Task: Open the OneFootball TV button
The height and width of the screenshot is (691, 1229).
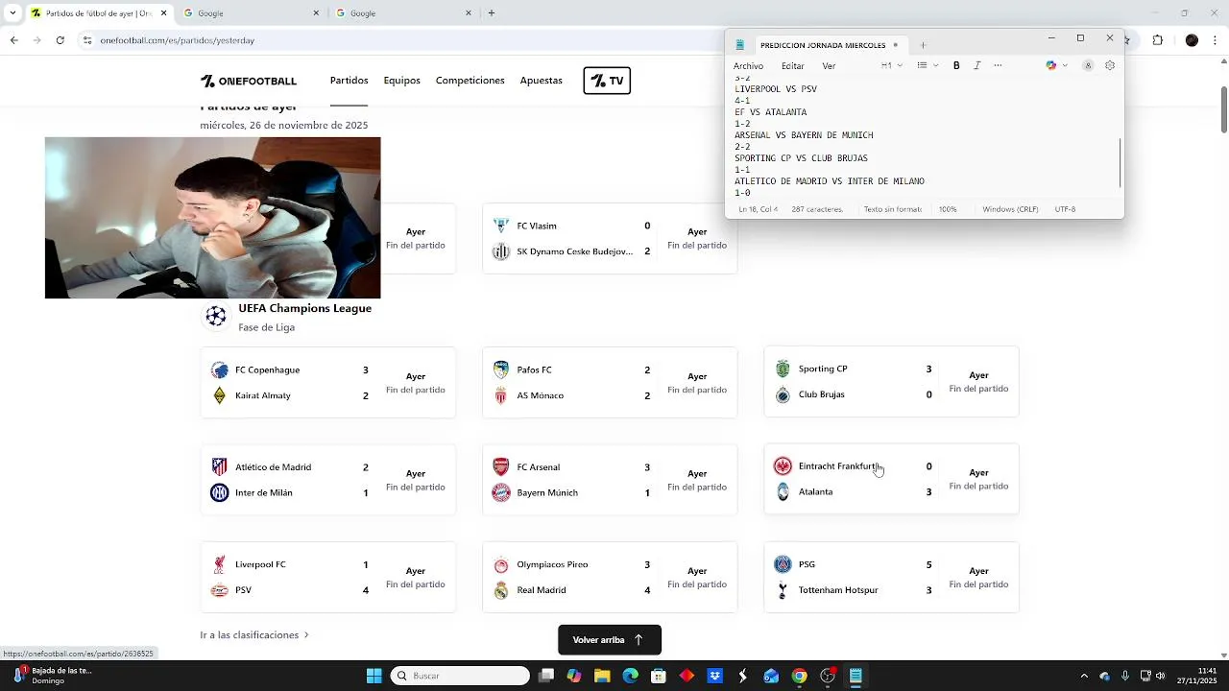Action: [x=607, y=81]
